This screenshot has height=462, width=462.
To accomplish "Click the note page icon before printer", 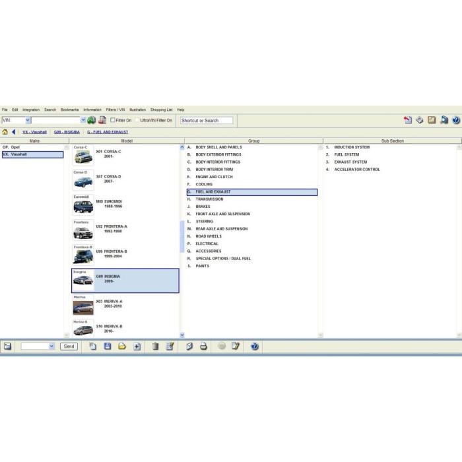I will tap(189, 346).
